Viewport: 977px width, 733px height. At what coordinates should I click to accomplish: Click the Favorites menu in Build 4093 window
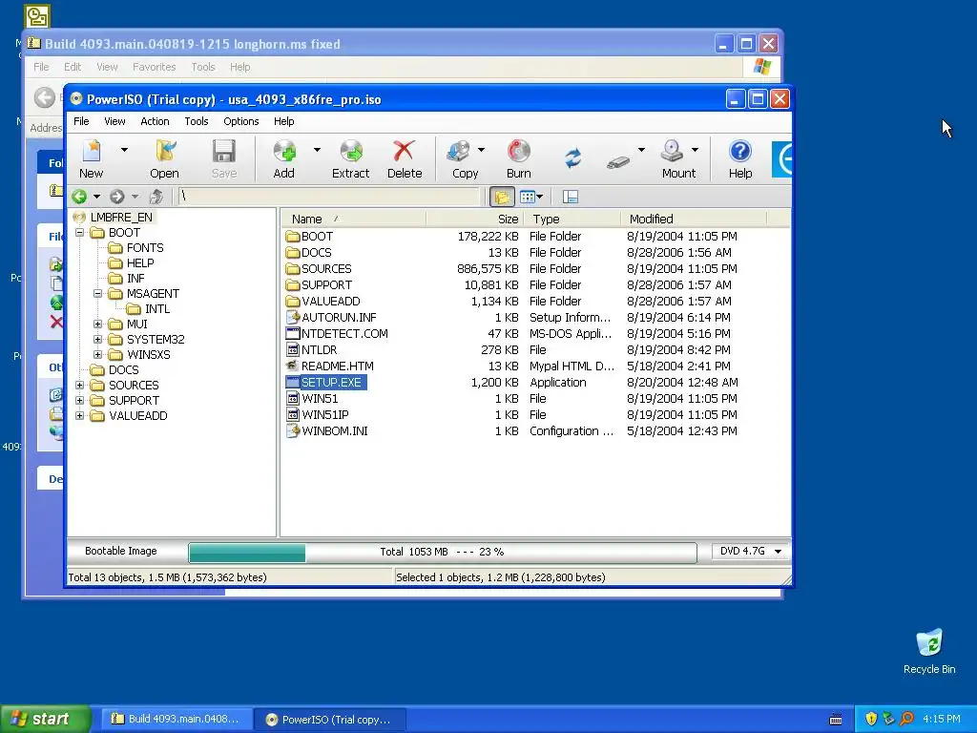click(154, 67)
